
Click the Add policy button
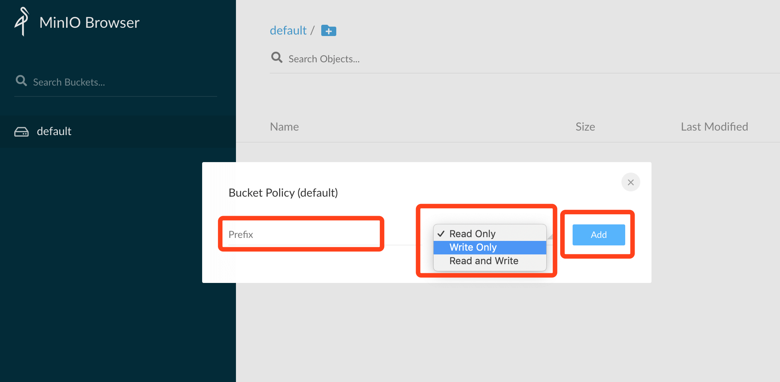[599, 235]
